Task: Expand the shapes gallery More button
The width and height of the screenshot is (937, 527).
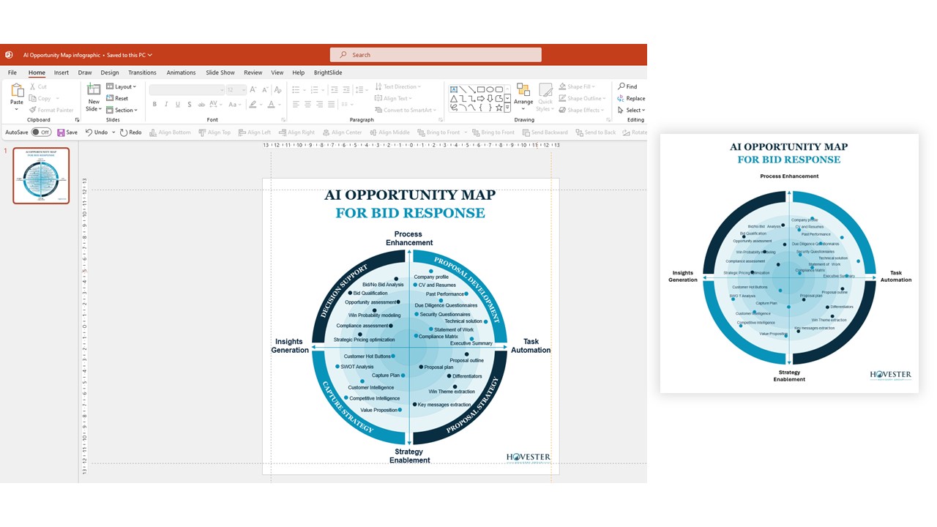Action: pos(508,108)
